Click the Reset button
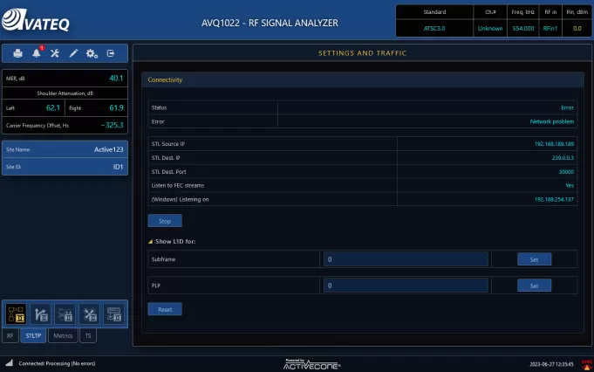Viewport: 594px width, 372px height. point(165,309)
